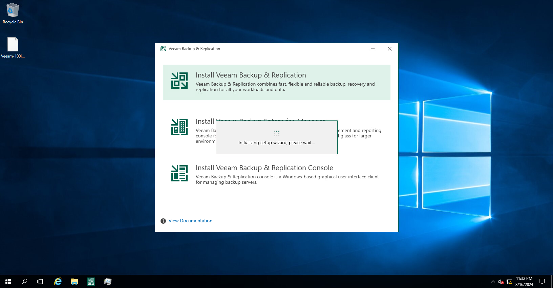Open the Recycle Bin desktop icon
This screenshot has width=553, height=288.
(x=13, y=14)
